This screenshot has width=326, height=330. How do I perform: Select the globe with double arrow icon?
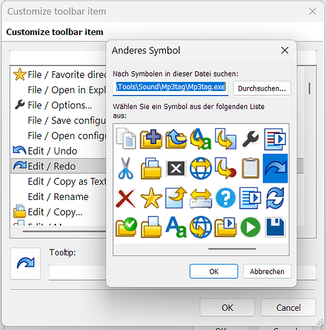tap(201, 168)
